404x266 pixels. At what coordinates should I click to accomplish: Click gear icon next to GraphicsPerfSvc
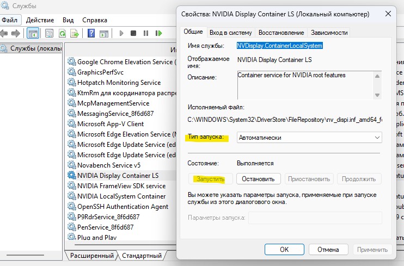tap(71, 72)
